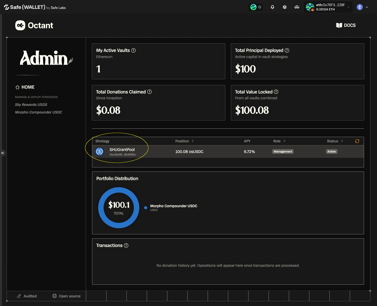Image resolution: width=377 pixels, height=306 pixels.
Task: Click the SHUGrantPool USDC token icon
Action: [99, 151]
